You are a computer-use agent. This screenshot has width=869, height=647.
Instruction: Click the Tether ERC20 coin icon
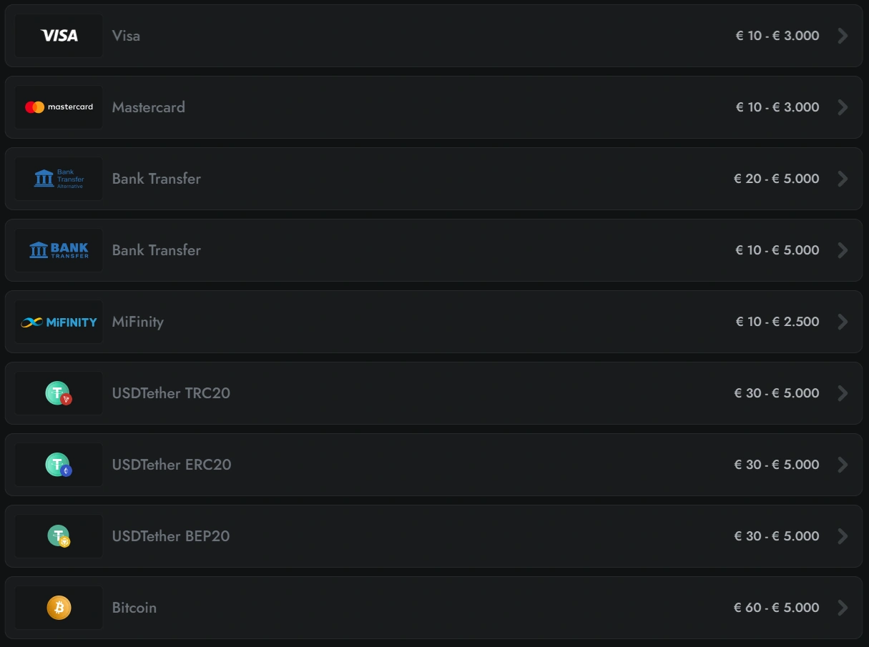click(x=59, y=465)
